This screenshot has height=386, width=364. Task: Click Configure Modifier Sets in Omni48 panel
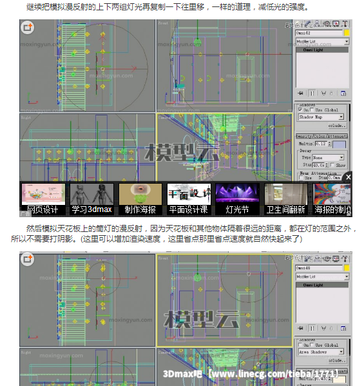coord(343,328)
